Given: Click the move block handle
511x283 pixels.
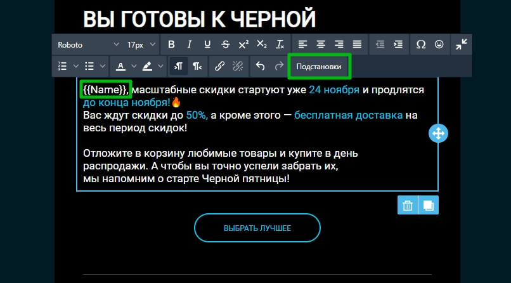Looking at the screenshot, I should click(x=438, y=133).
